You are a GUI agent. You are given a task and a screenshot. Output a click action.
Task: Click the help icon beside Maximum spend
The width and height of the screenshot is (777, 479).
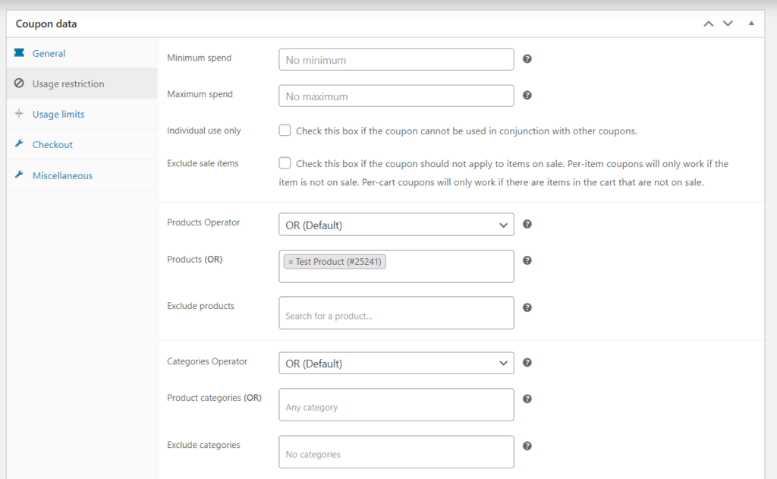(527, 96)
